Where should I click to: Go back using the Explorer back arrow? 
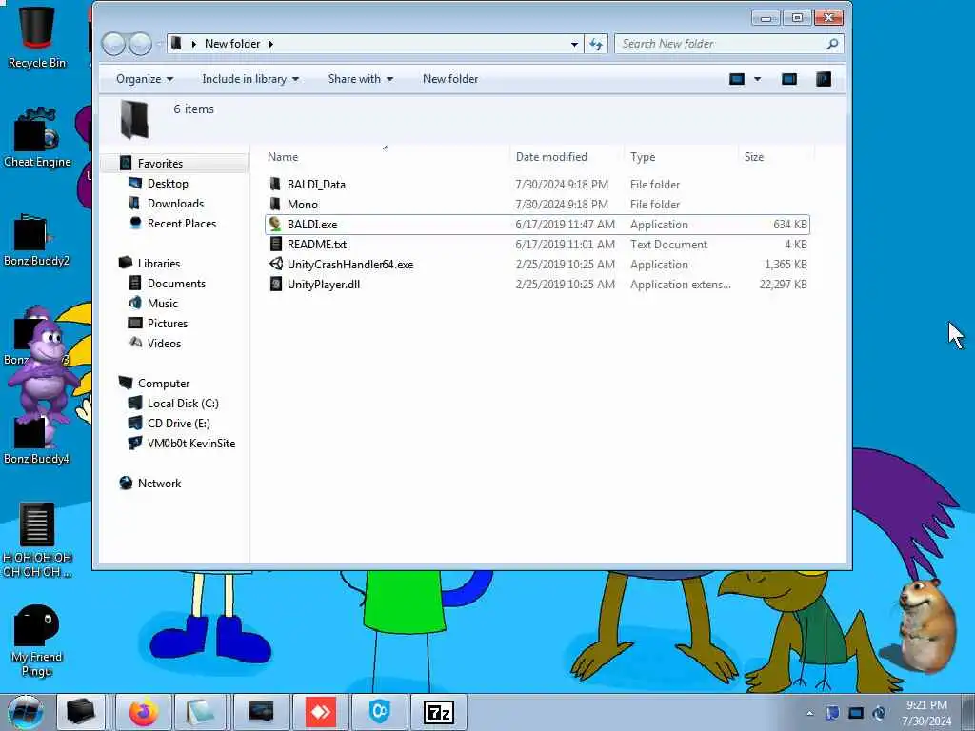pos(113,44)
